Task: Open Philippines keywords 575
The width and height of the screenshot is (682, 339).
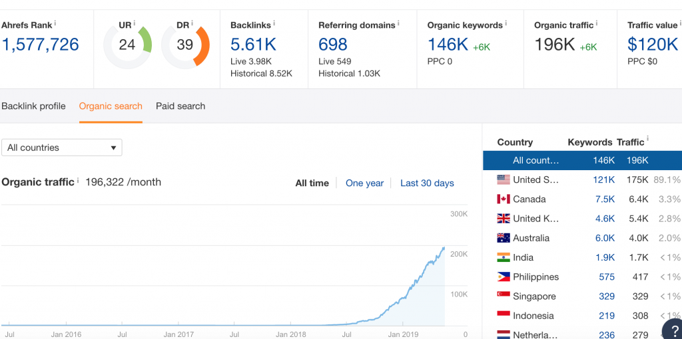Action: [607, 277]
